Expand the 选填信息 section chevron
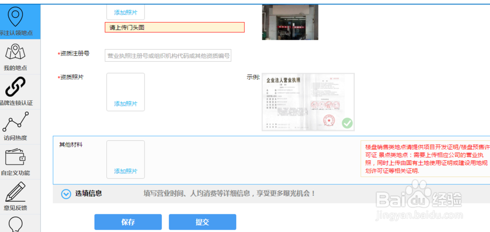 click(x=66, y=194)
